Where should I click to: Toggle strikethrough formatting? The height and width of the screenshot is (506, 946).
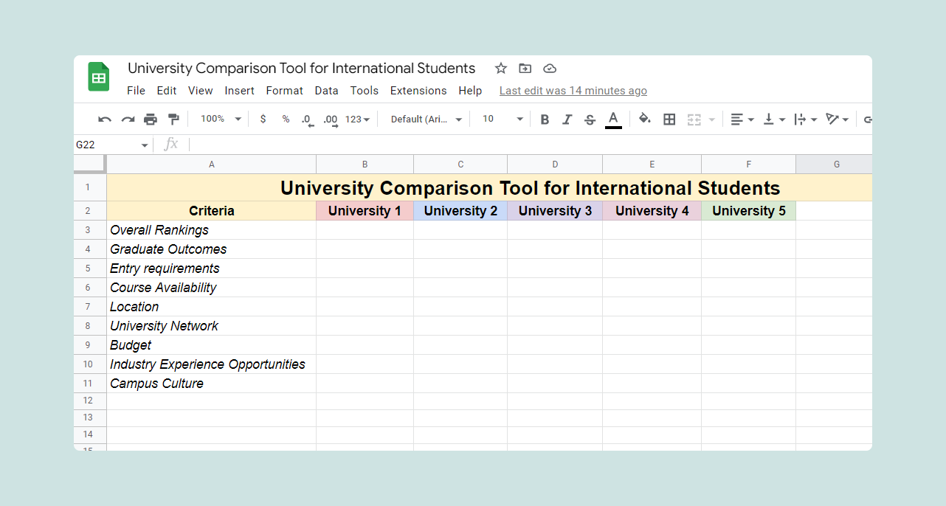click(x=590, y=118)
